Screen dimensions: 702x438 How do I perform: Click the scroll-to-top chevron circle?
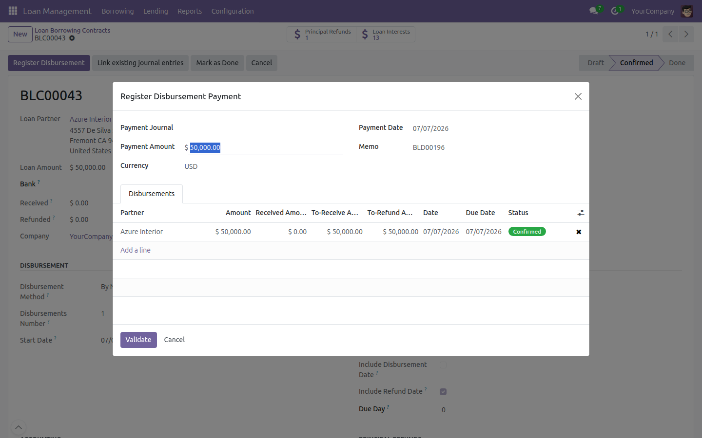[x=18, y=428]
